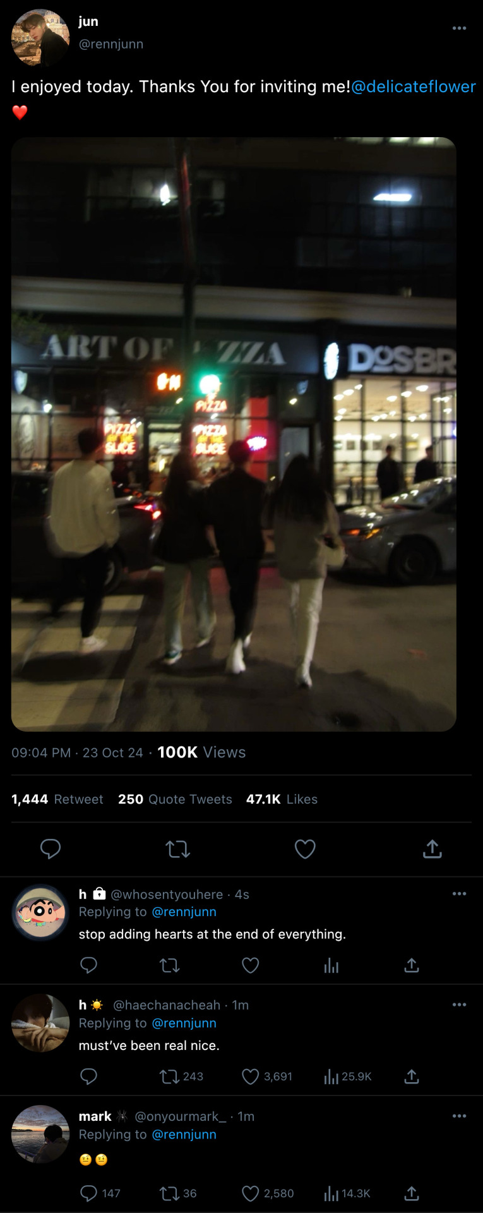This screenshot has height=1213, width=483.
Task: Like @haechanacheah's reply with 3,691 likes
Action: pos(267,1077)
